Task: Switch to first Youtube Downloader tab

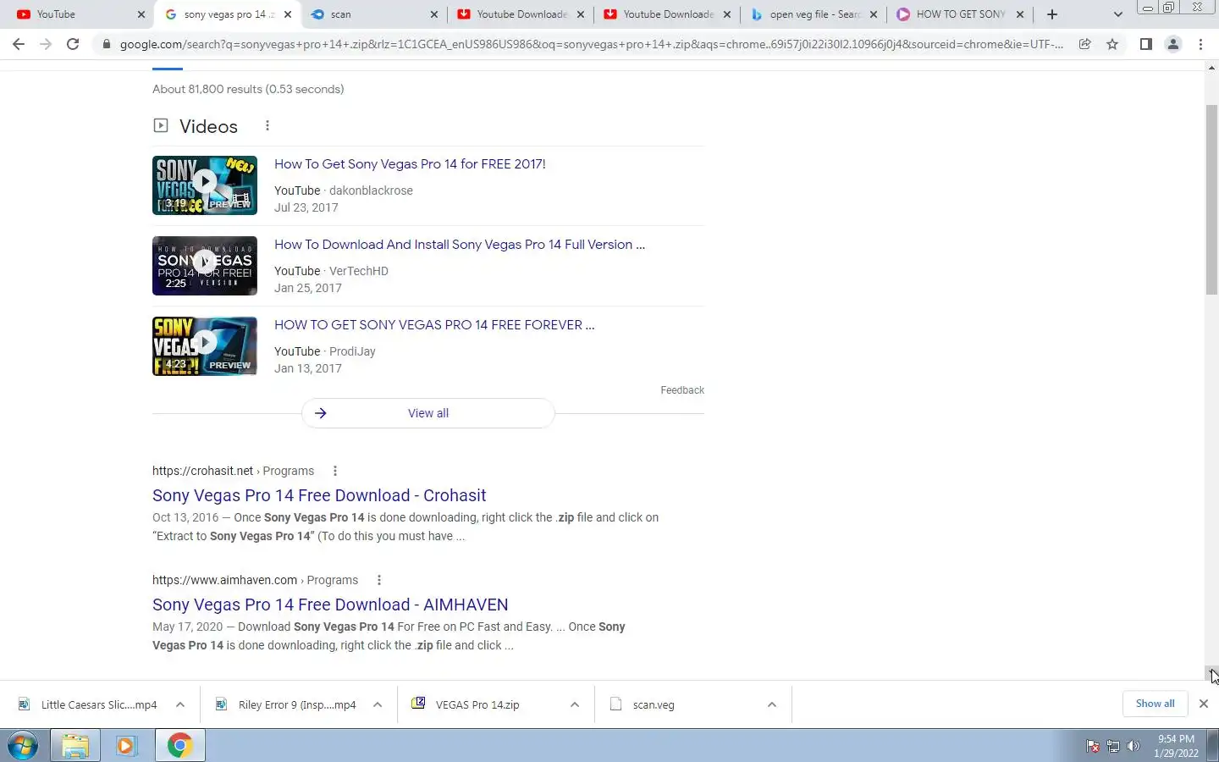Action: 521,14
